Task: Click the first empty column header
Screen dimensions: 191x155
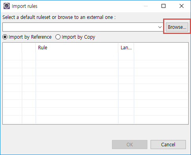Action: click(x=12, y=48)
